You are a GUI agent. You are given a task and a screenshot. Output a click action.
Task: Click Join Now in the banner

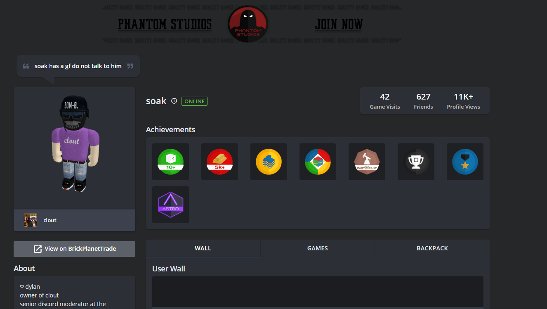tap(339, 25)
